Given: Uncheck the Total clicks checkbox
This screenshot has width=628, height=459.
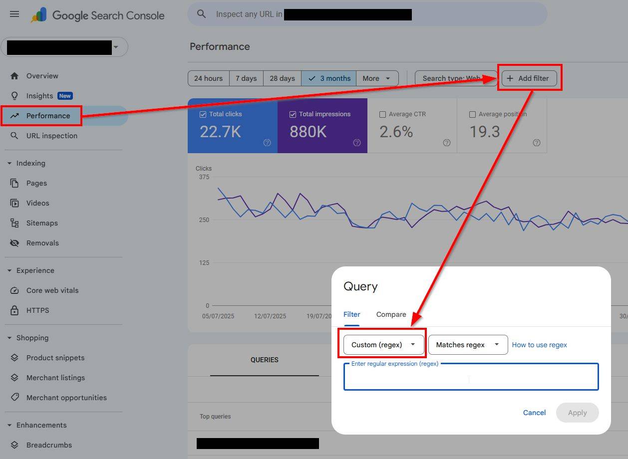Looking at the screenshot, I should 203,114.
